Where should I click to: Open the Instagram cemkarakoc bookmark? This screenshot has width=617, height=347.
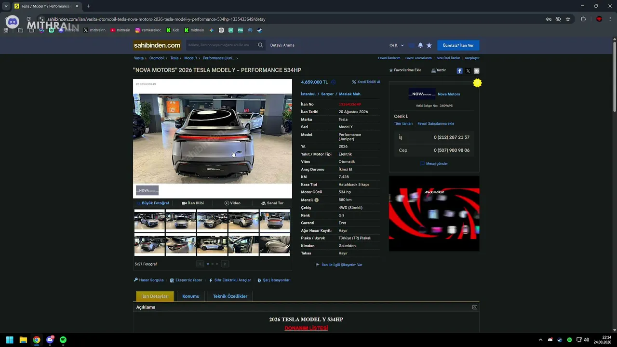tap(148, 30)
